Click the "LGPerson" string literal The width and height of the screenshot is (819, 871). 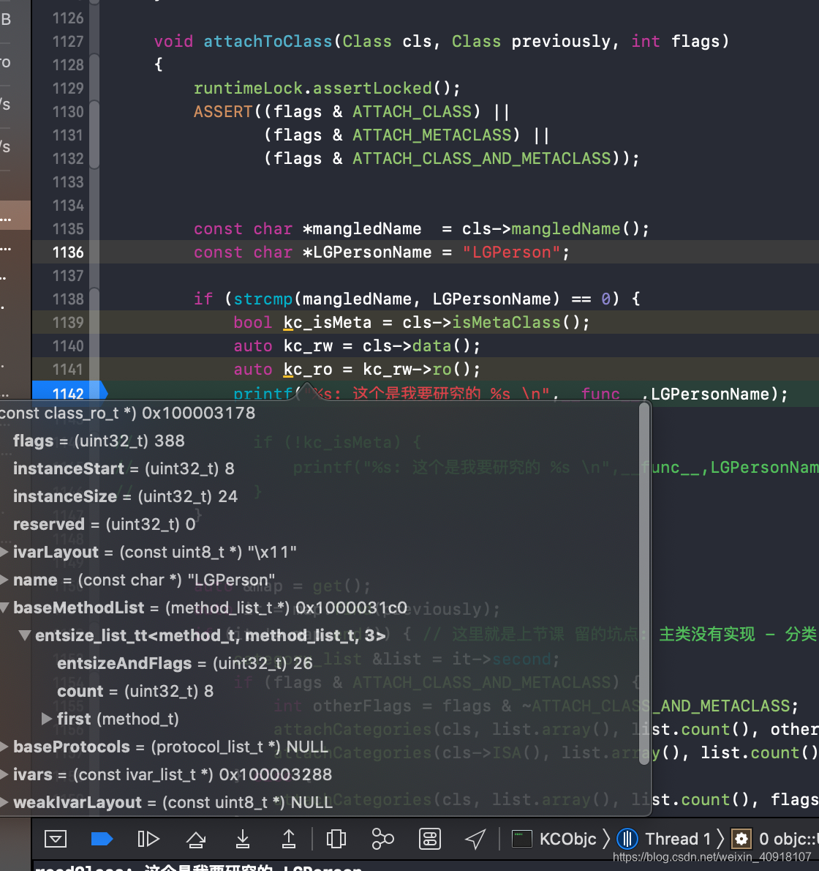[x=512, y=253]
